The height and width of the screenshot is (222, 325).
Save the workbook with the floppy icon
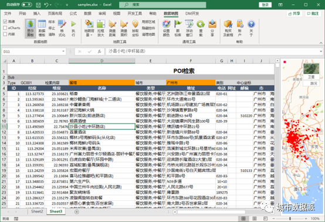point(38,5)
